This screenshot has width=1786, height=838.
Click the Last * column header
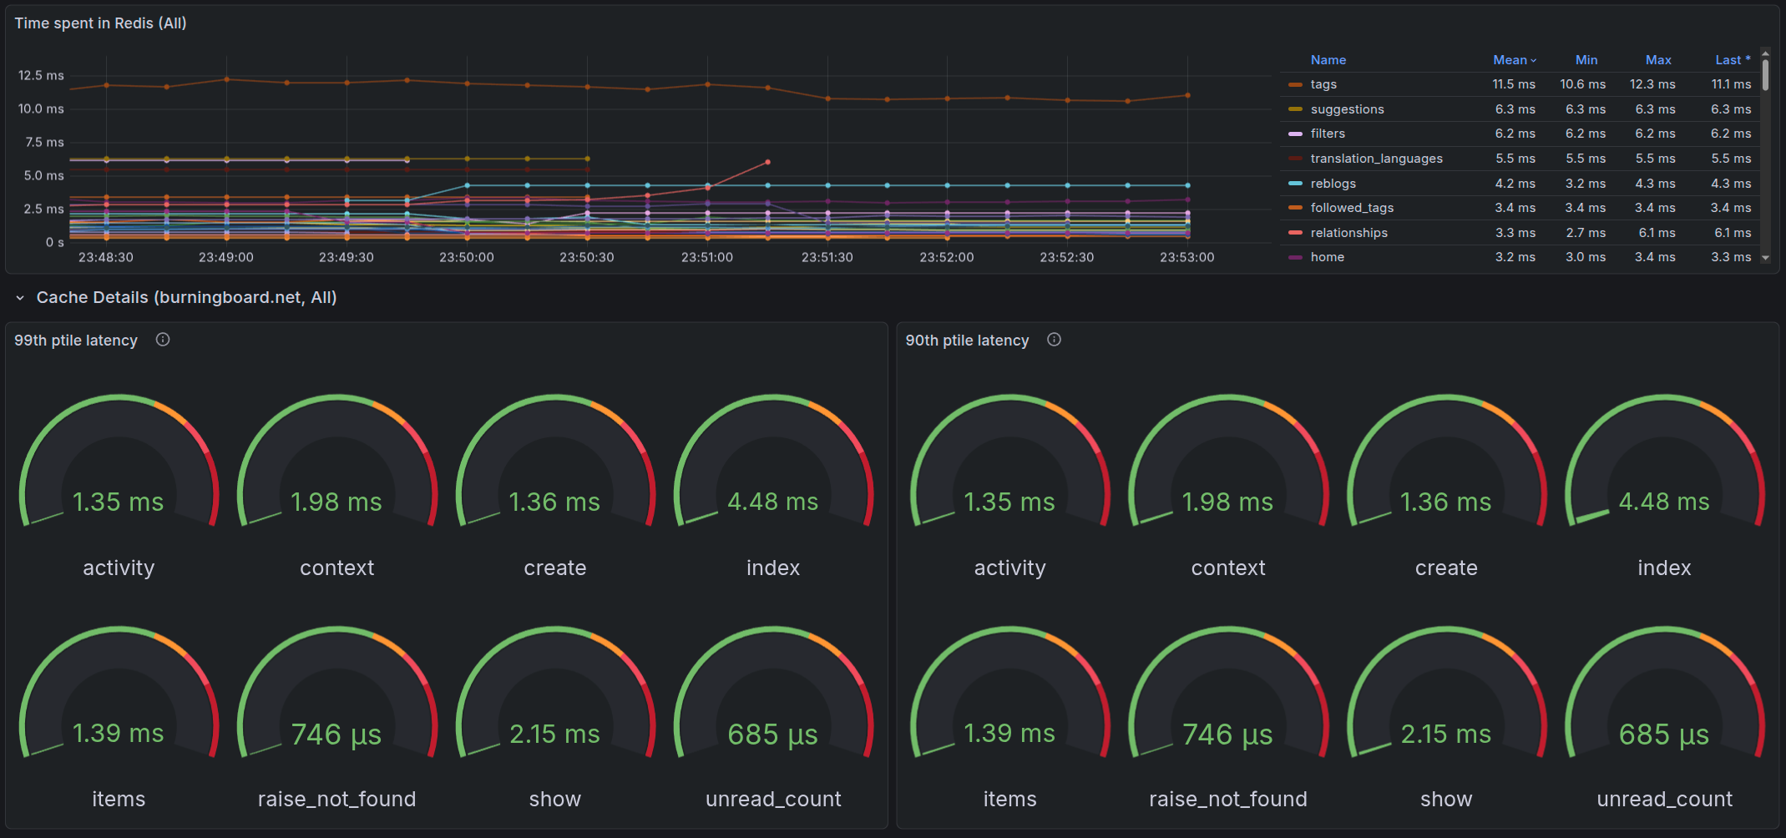click(1732, 60)
